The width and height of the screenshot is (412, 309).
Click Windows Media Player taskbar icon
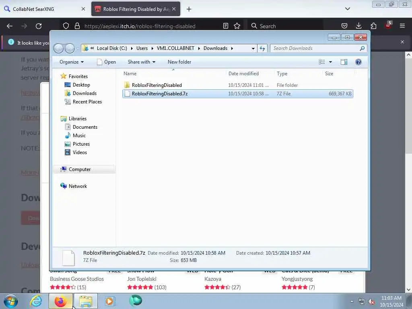[x=109, y=301]
